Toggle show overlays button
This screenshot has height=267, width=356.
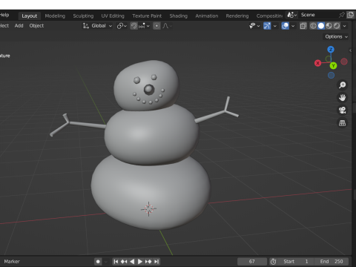tap(285, 26)
